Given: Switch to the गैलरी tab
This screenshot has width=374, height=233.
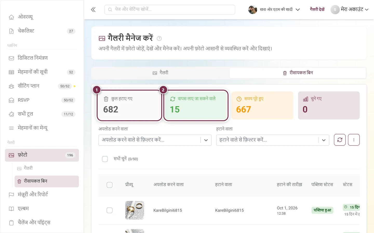Looking at the screenshot, I should pyautogui.click(x=161, y=73).
